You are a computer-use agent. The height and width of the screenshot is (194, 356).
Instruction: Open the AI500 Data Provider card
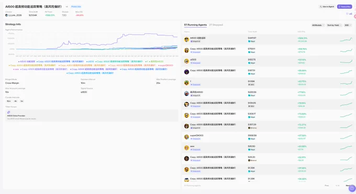[x=92, y=116]
